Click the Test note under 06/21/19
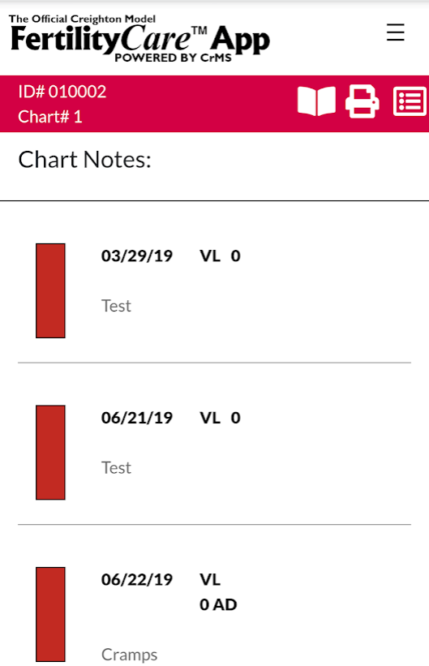 (x=116, y=467)
